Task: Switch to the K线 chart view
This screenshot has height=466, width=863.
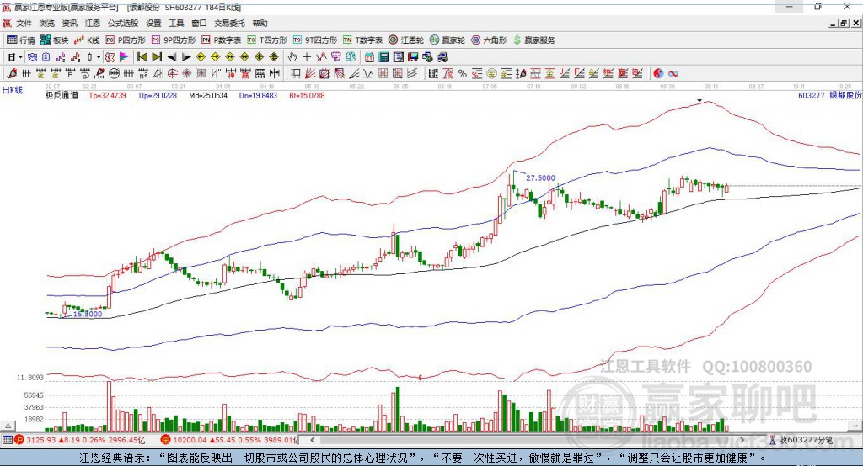Action: click(87, 40)
